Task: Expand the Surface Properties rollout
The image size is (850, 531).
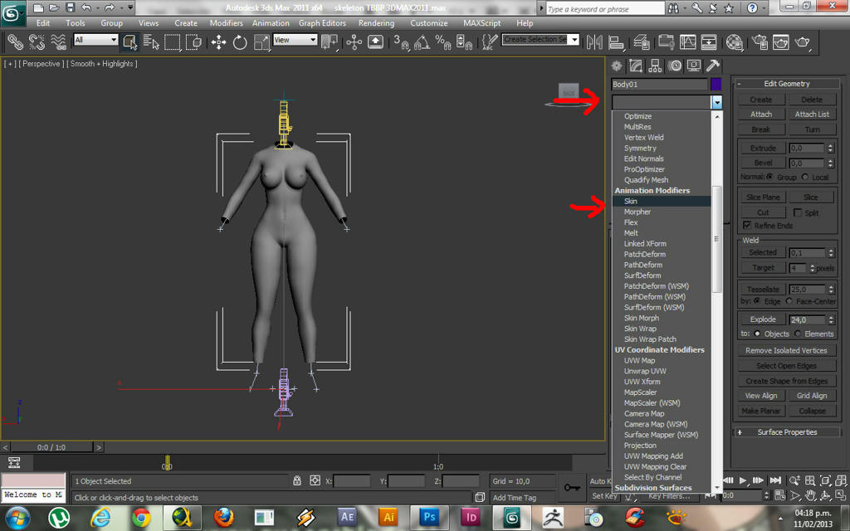Action: (x=787, y=431)
